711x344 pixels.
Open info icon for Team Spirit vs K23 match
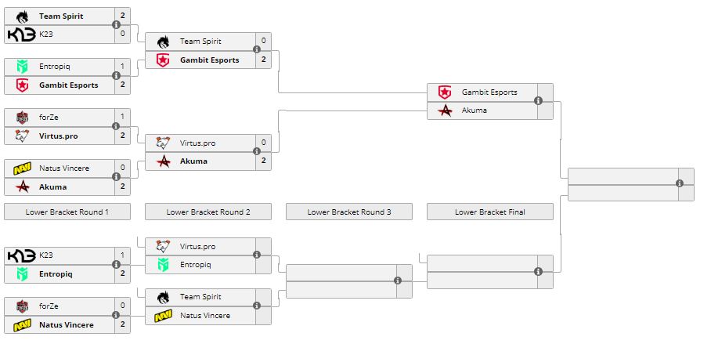pyautogui.click(x=116, y=25)
